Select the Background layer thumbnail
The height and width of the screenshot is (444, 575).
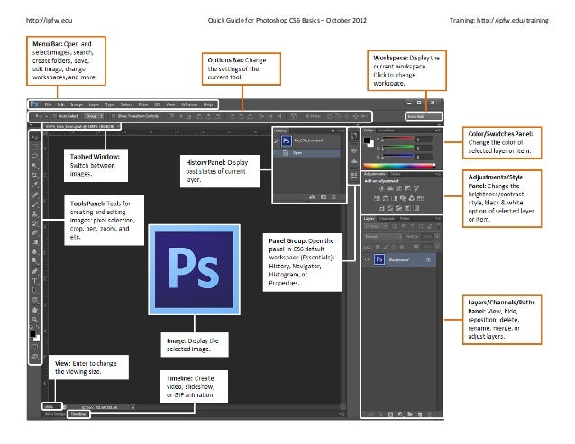tap(379, 259)
